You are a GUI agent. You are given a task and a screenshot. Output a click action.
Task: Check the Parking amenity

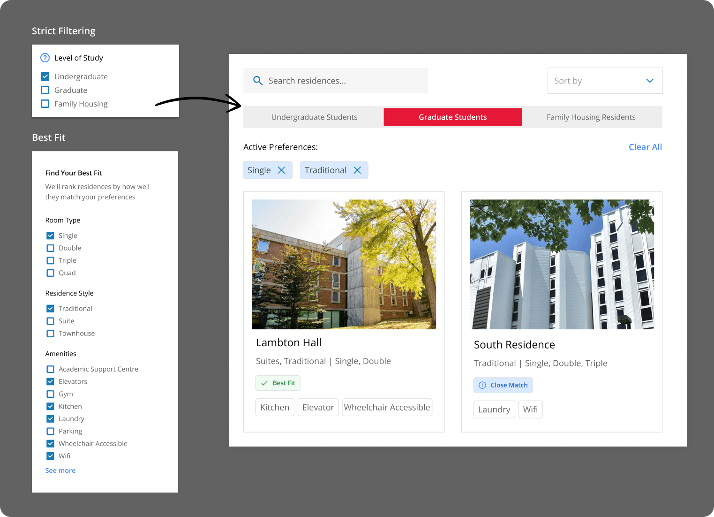[x=50, y=431]
